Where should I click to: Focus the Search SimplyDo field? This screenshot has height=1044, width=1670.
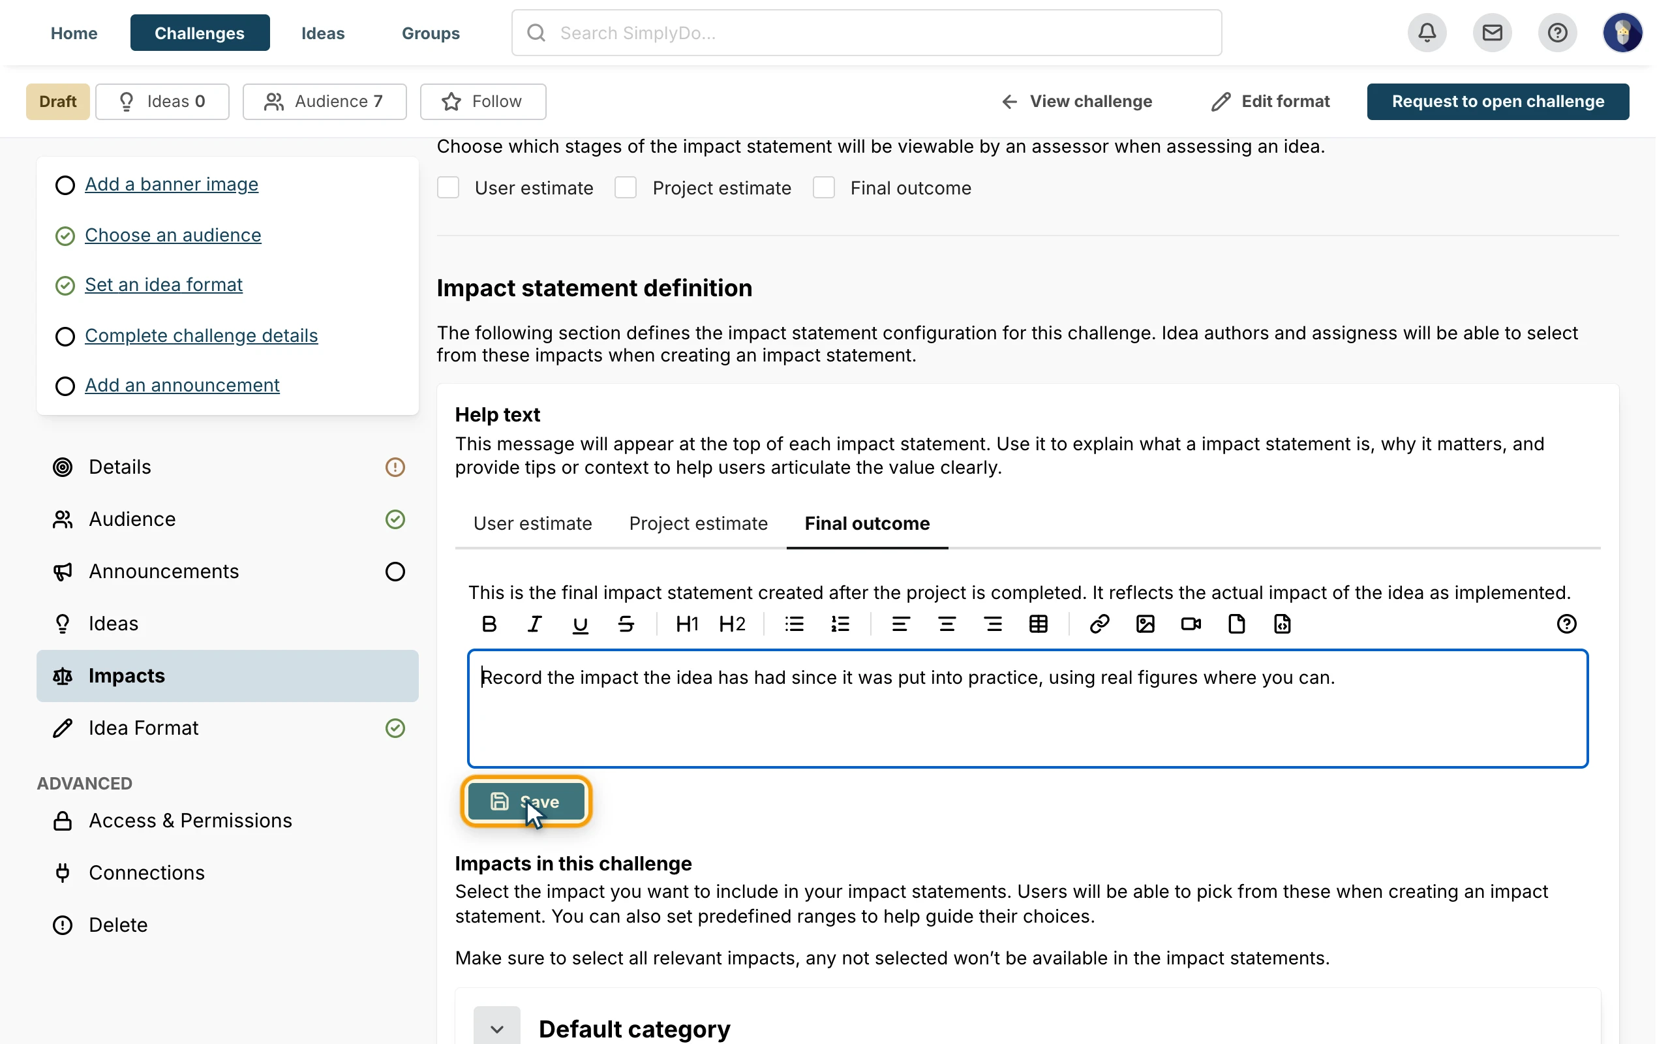867,33
